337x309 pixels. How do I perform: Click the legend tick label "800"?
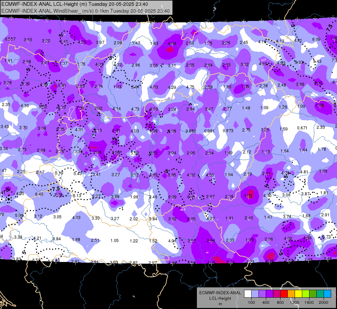tap(280, 302)
